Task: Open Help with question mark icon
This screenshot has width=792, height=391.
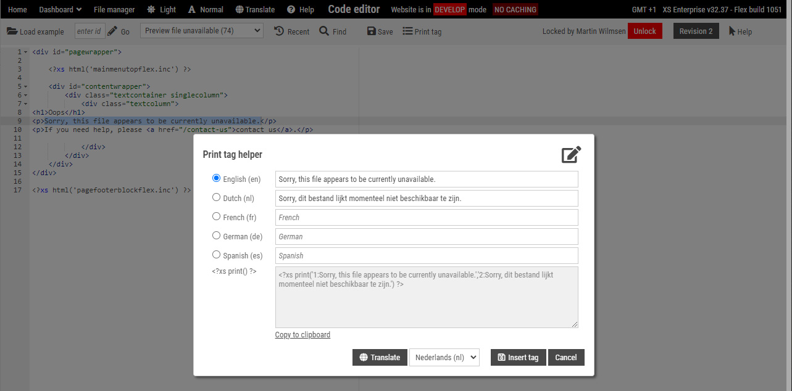Action: (301, 9)
